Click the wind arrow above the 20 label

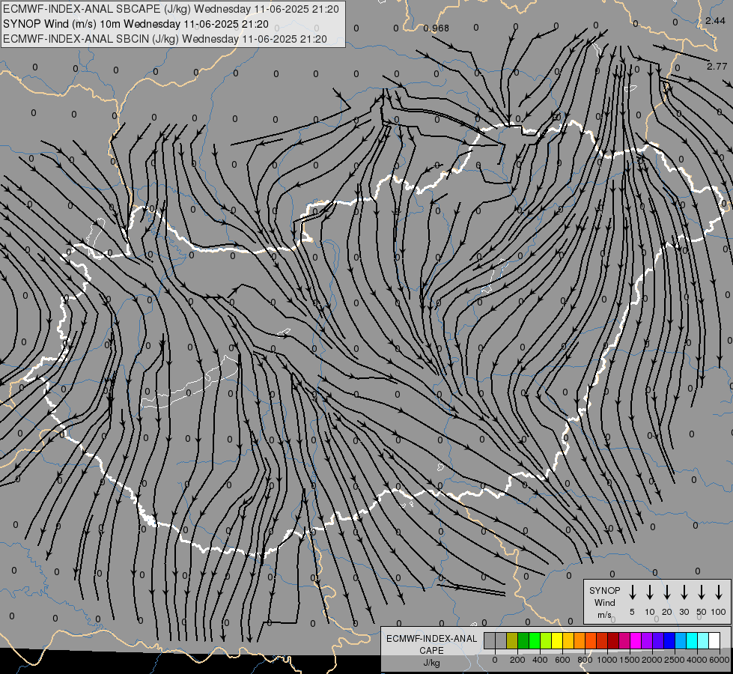pos(667,592)
